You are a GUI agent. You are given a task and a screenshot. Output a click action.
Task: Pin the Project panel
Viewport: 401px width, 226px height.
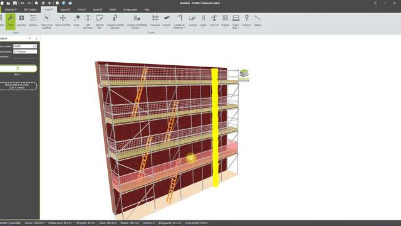click(x=29, y=38)
